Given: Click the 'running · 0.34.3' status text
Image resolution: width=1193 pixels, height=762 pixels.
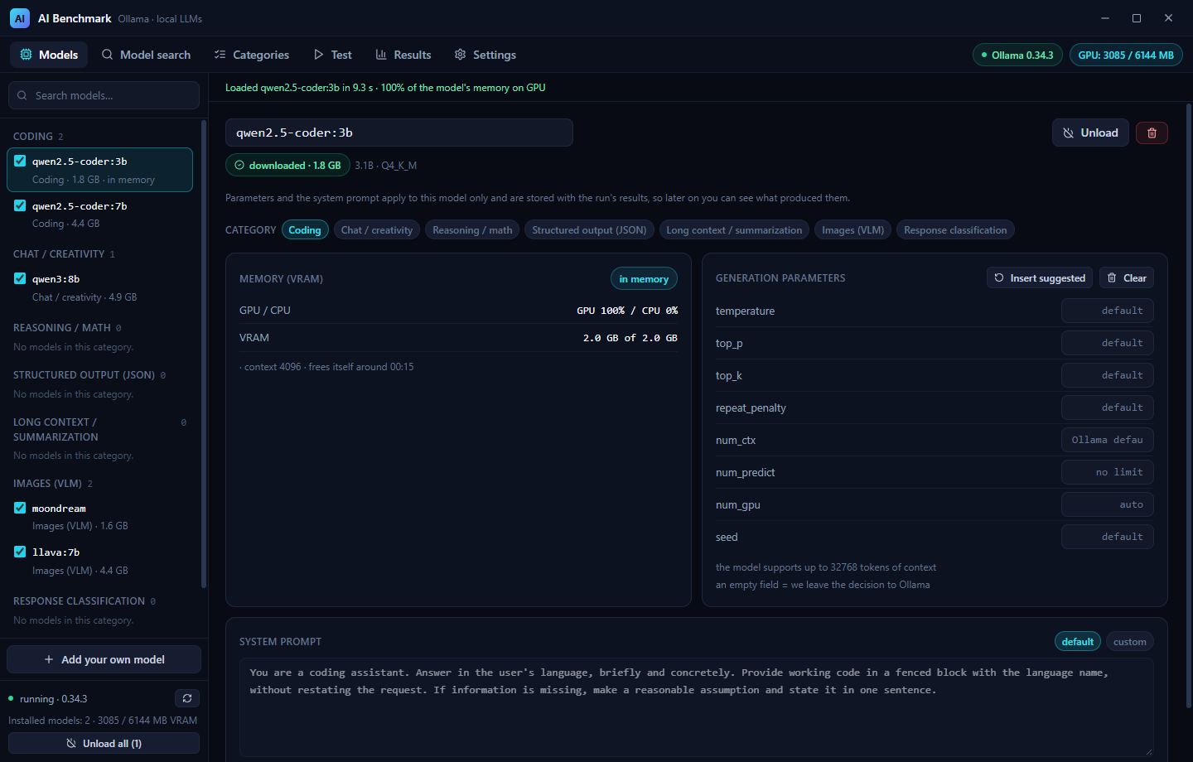Looking at the screenshot, I should (53, 699).
